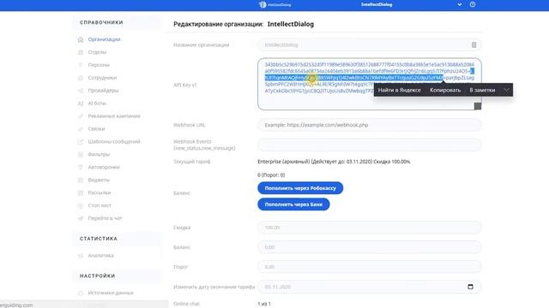
Task: Click the Перейти в чат icon
Action: [x=81, y=218]
